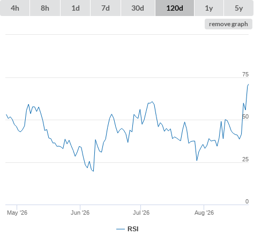The image size is (254, 243).
Task: Click the remove graph button
Action: click(228, 24)
